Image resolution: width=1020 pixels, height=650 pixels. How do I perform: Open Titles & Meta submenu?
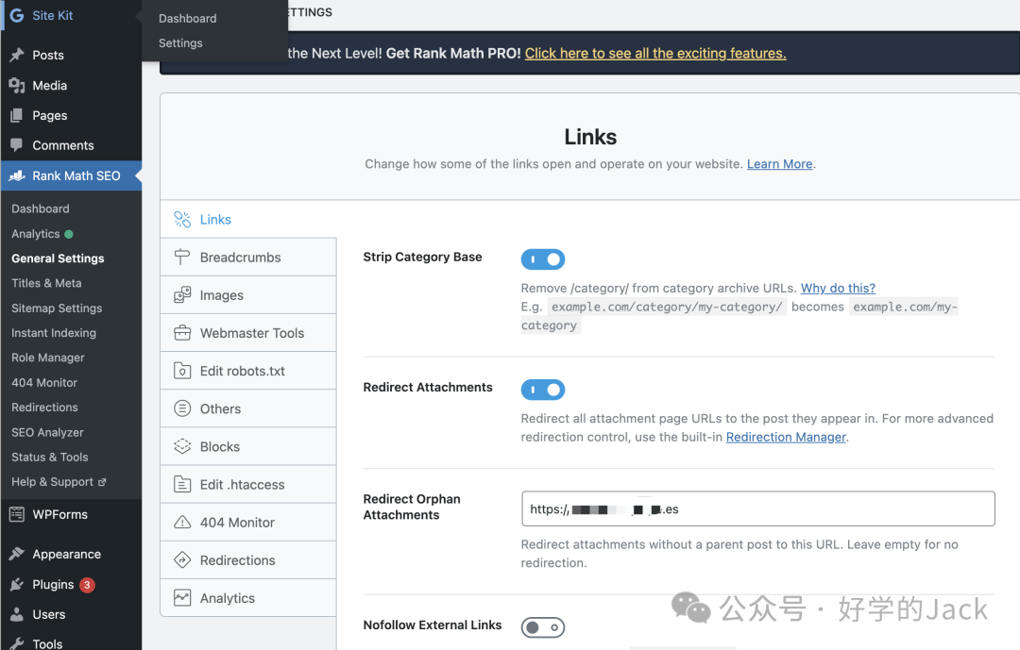46,283
